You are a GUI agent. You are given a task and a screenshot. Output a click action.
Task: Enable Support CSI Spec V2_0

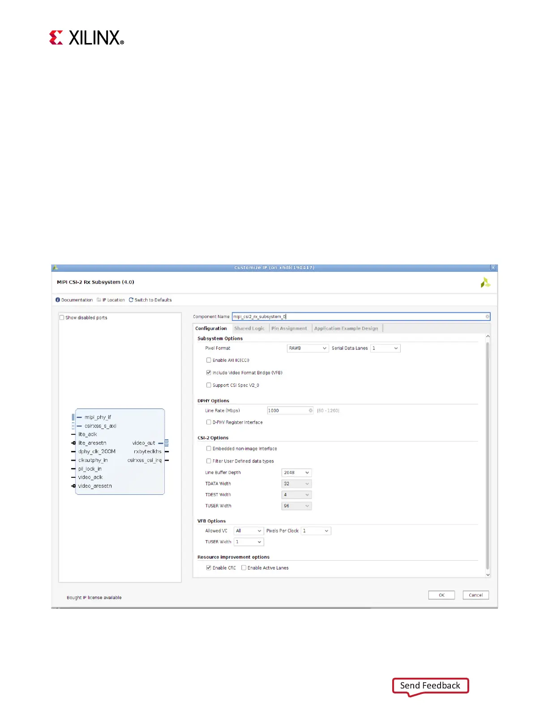pyautogui.click(x=209, y=385)
